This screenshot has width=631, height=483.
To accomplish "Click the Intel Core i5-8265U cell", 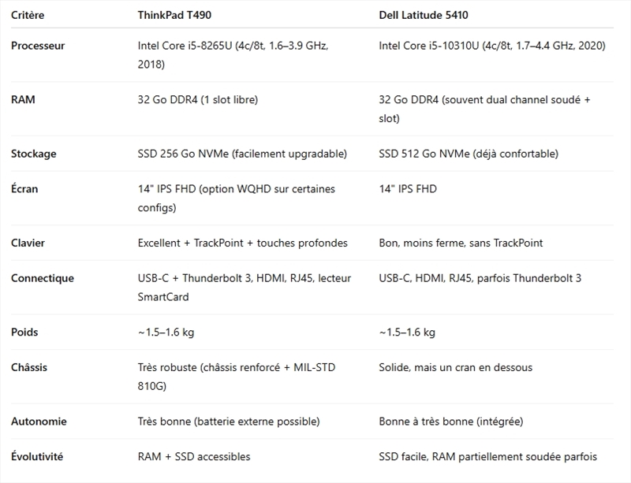I will 233,55.
